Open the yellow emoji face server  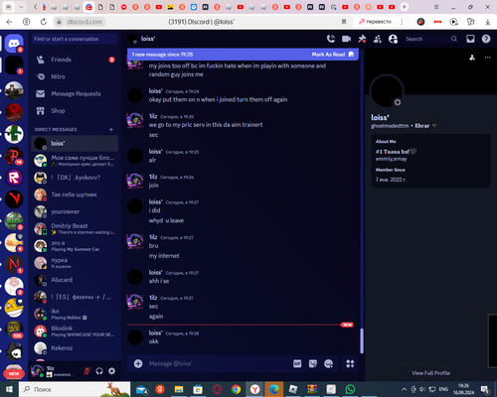coord(14,308)
